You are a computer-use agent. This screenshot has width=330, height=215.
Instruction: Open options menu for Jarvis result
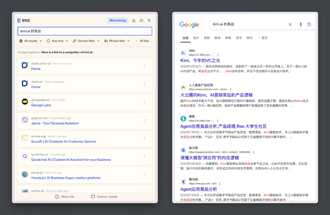click(x=145, y=120)
